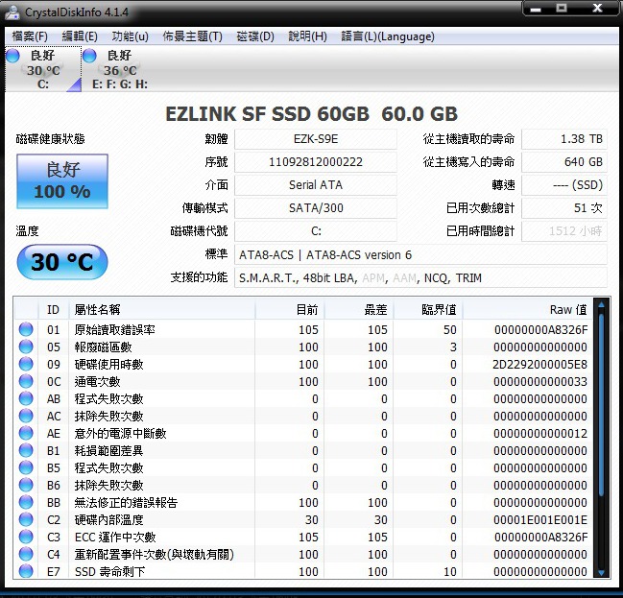Click the 30 °C temperature button
Screen dimensions: 623x598
(x=62, y=262)
